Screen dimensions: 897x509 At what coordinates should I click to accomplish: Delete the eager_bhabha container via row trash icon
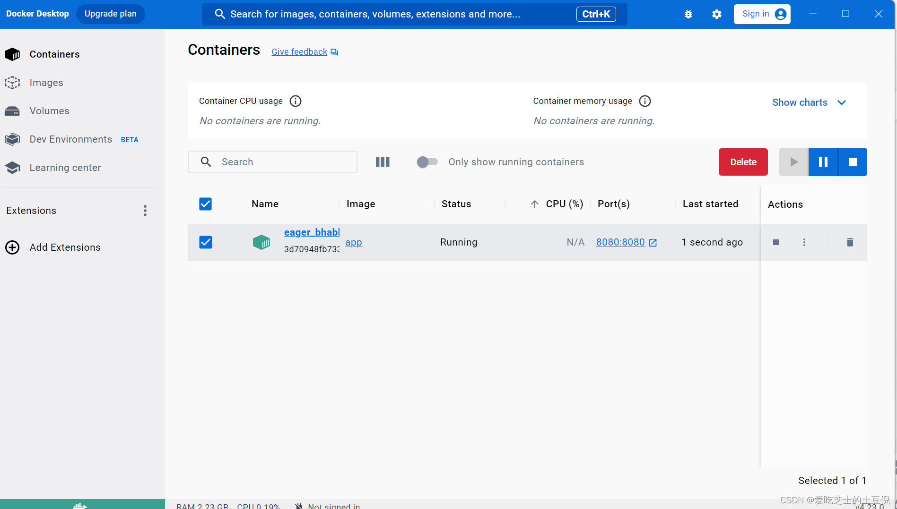click(850, 242)
